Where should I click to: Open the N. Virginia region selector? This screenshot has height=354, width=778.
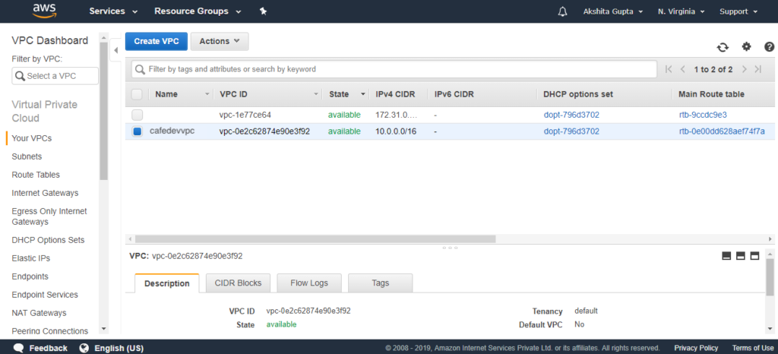[682, 11]
